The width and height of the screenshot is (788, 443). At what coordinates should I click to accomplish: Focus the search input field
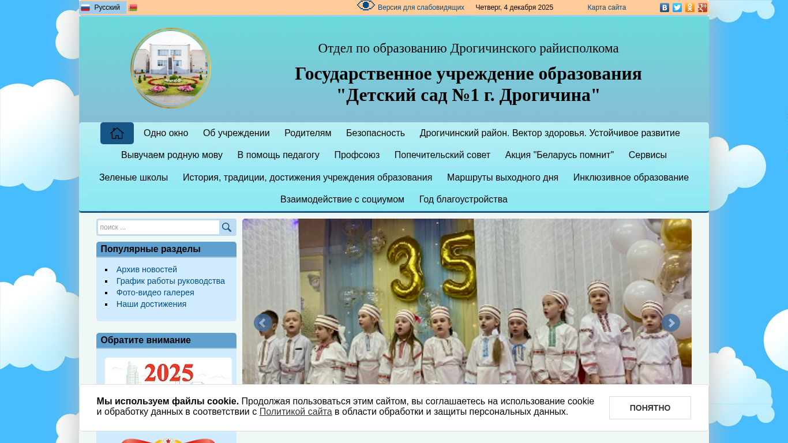pyautogui.click(x=159, y=227)
